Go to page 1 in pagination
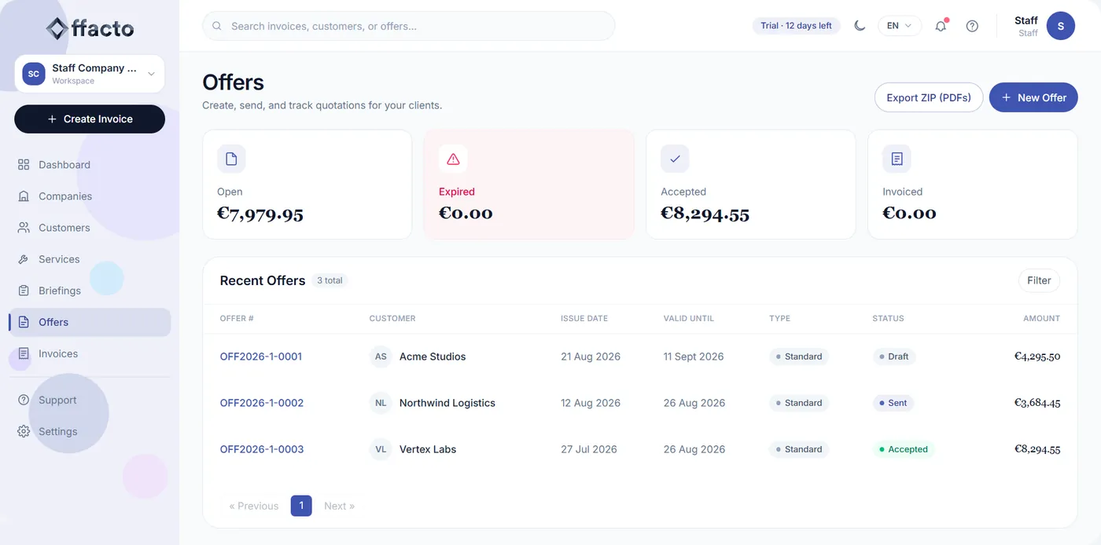Image resolution: width=1101 pixels, height=545 pixels. (301, 506)
